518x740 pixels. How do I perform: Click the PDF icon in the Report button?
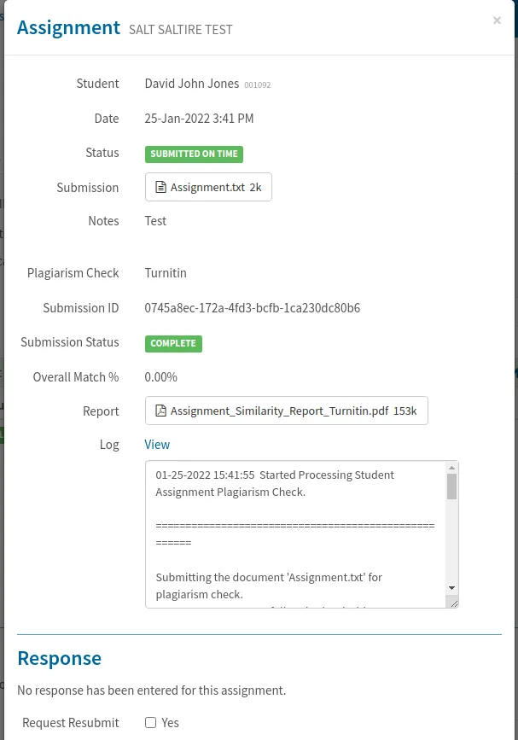(161, 411)
